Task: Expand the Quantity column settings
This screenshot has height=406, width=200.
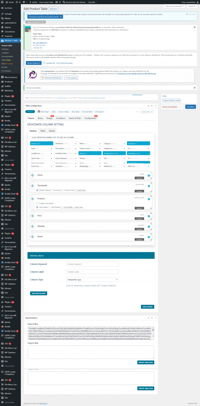Action: tap(139, 229)
